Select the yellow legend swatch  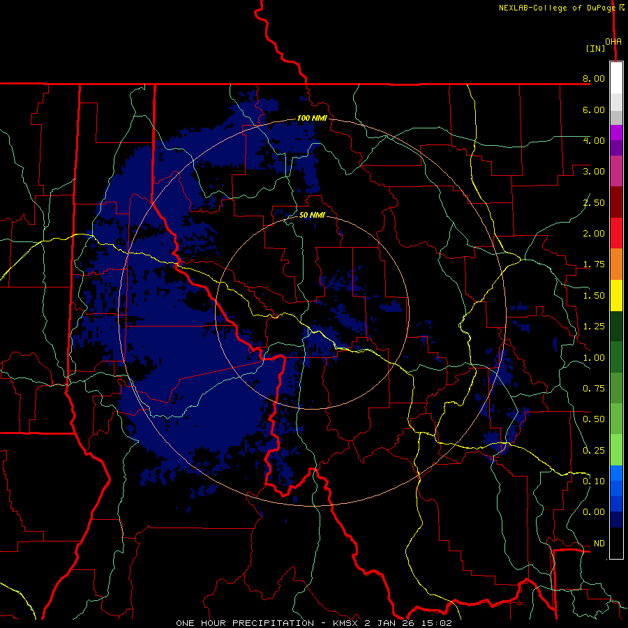(x=616, y=296)
